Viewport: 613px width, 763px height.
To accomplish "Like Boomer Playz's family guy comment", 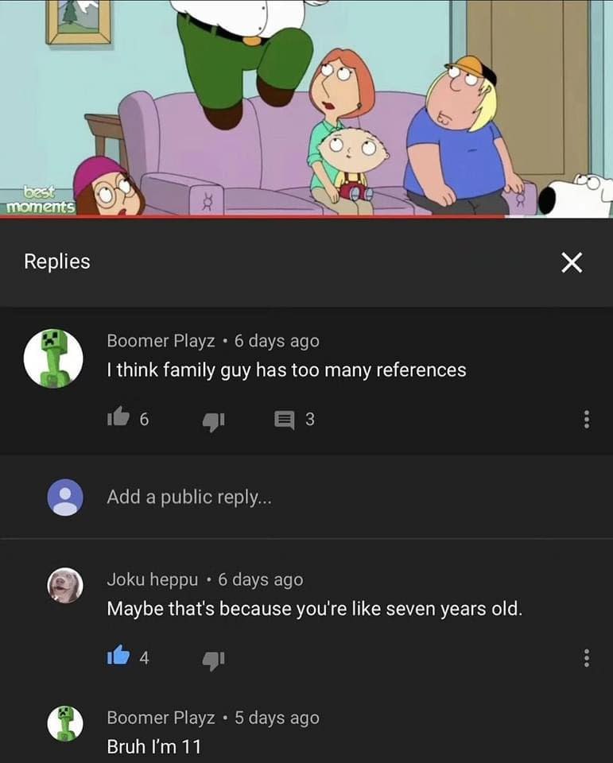I will coord(118,417).
